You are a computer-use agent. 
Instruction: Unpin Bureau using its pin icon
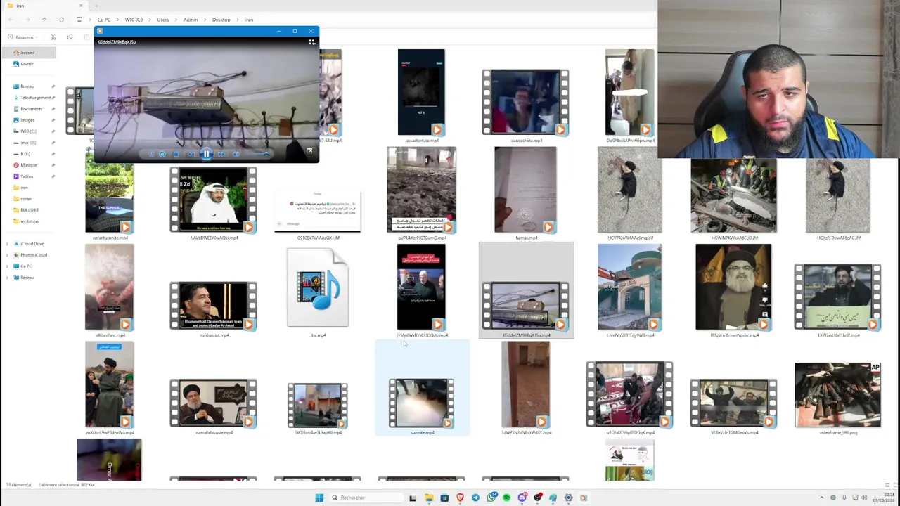pyautogui.click(x=53, y=86)
